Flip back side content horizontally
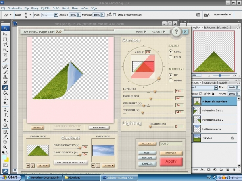This screenshot has height=181, width=242. point(93,165)
